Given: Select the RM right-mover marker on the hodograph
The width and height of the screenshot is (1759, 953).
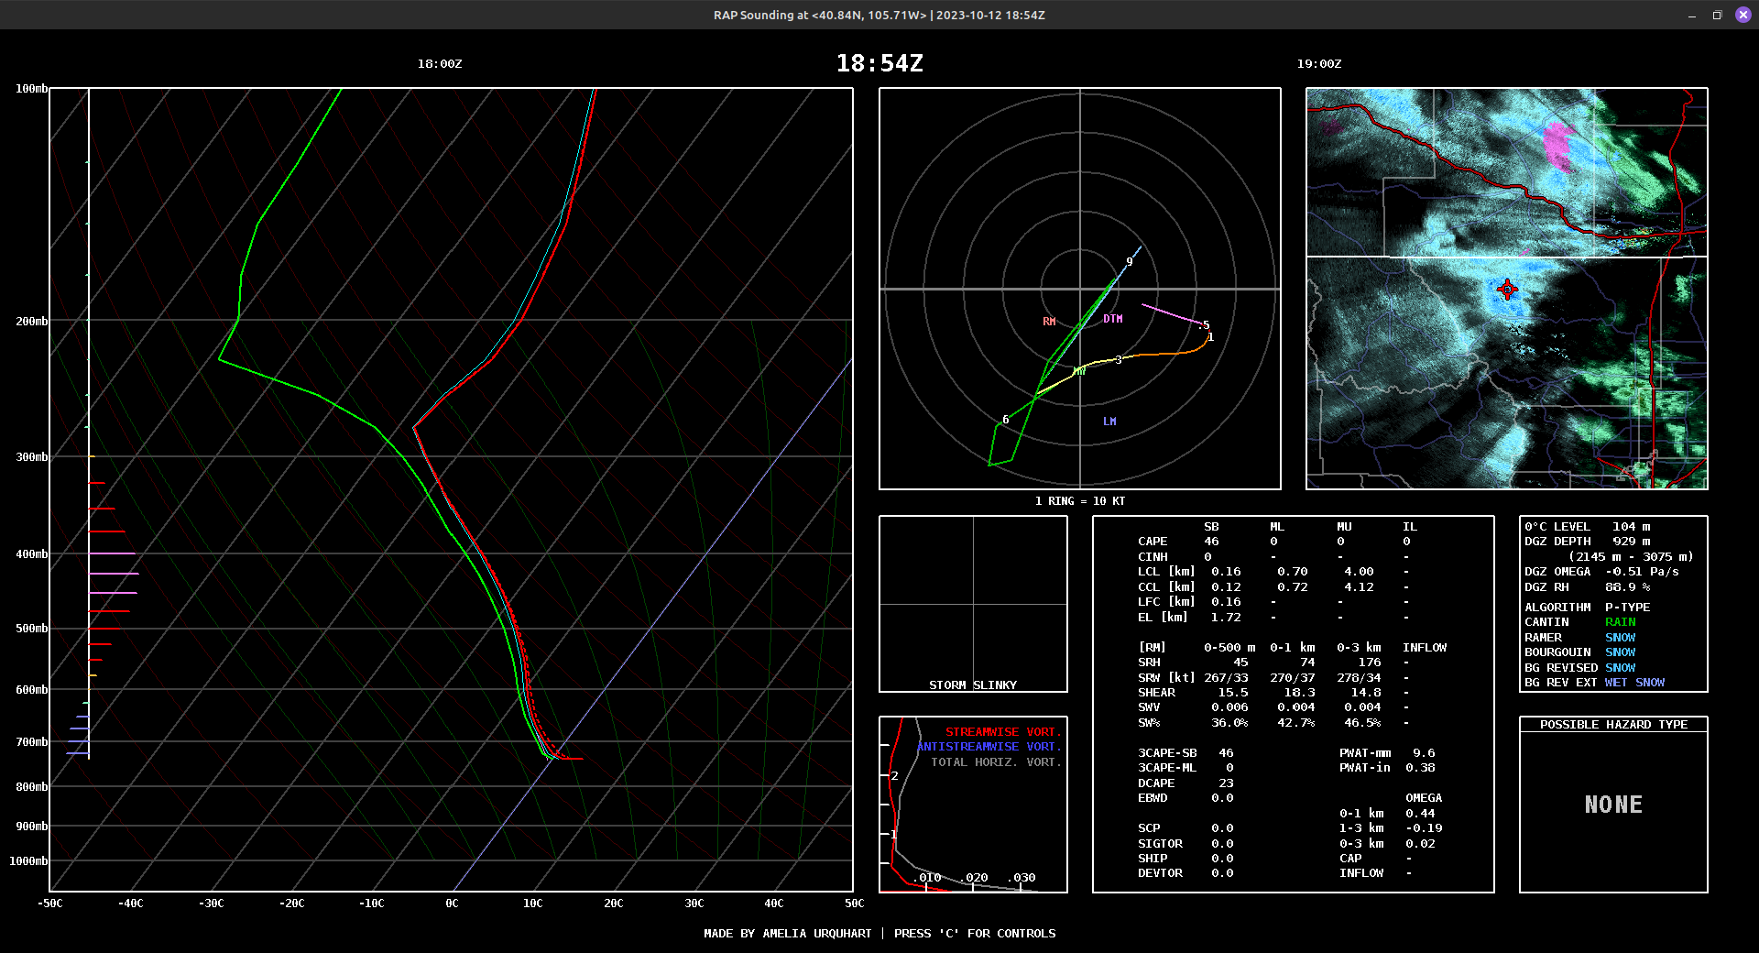Looking at the screenshot, I should tap(1048, 322).
